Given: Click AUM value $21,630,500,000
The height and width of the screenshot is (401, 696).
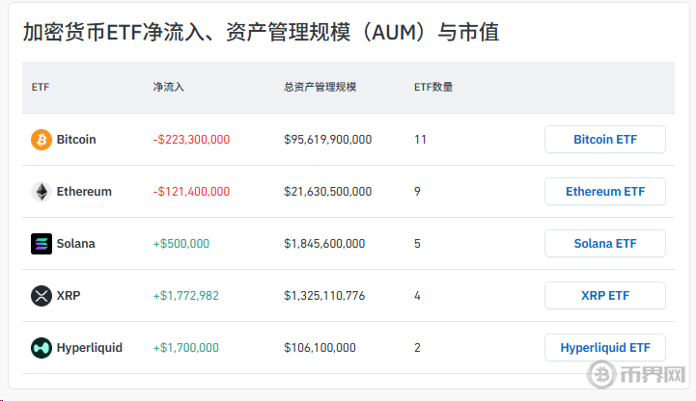Looking at the screenshot, I should pyautogui.click(x=328, y=192).
